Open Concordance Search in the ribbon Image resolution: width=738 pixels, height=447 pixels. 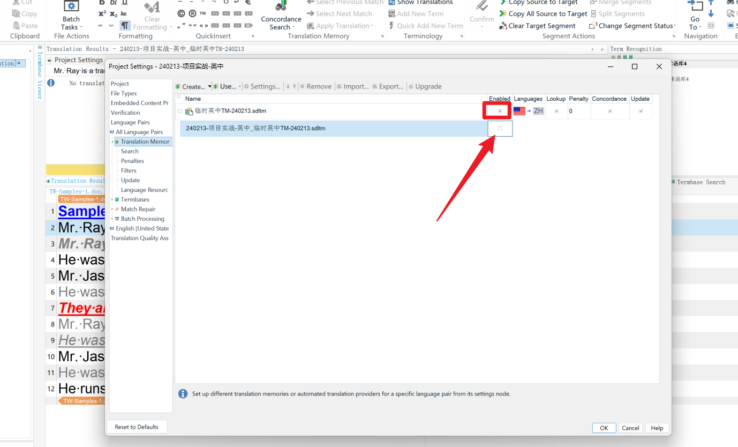point(281,16)
